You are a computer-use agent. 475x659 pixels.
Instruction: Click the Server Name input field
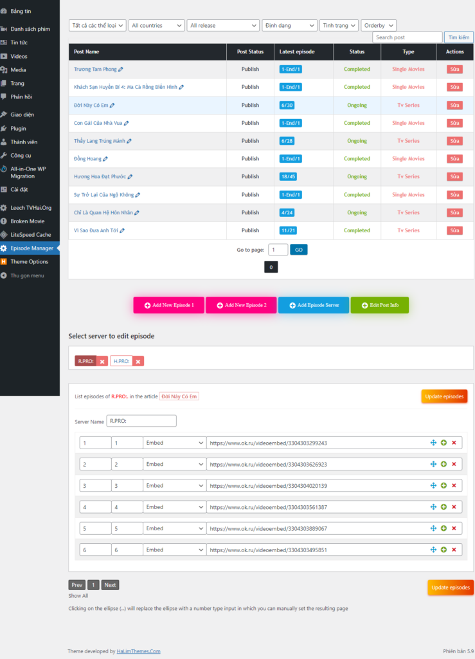[x=141, y=421]
